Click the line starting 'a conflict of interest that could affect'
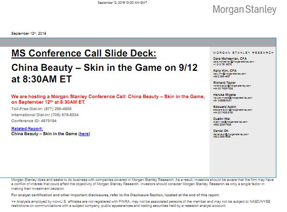Image resolution: width=287 pixels, height=212 pixels. coord(138,184)
